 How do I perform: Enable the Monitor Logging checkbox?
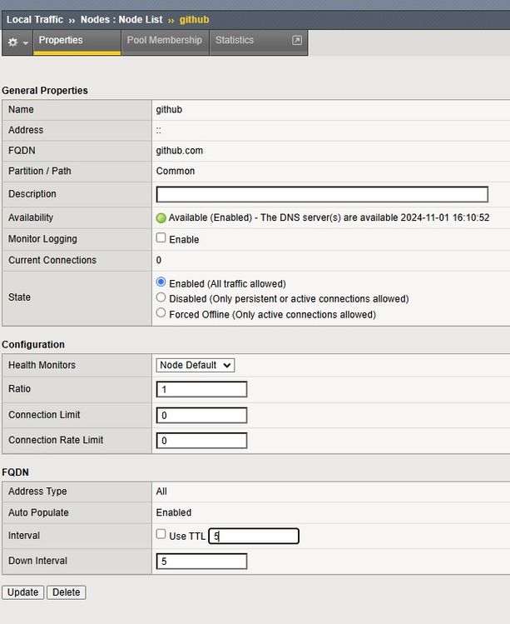click(x=161, y=238)
